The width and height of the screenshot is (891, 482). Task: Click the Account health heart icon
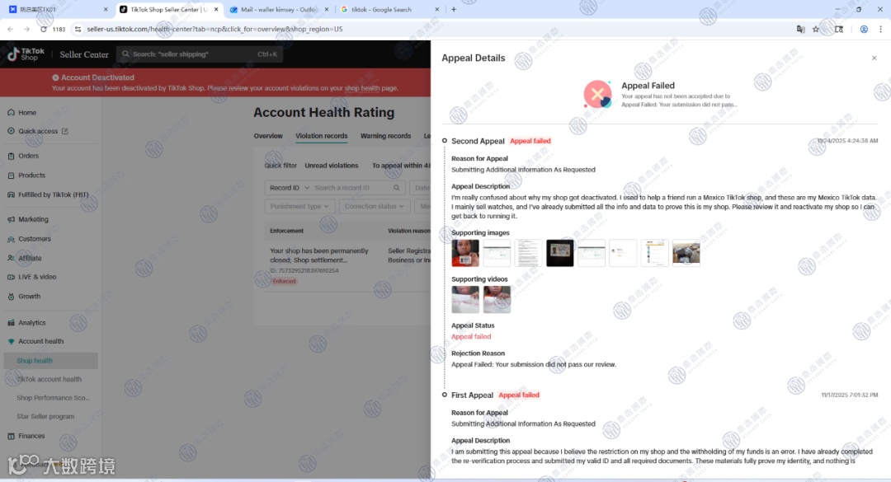(11, 341)
